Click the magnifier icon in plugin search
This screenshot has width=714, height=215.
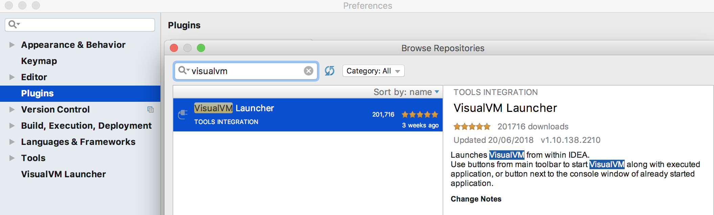tap(184, 70)
